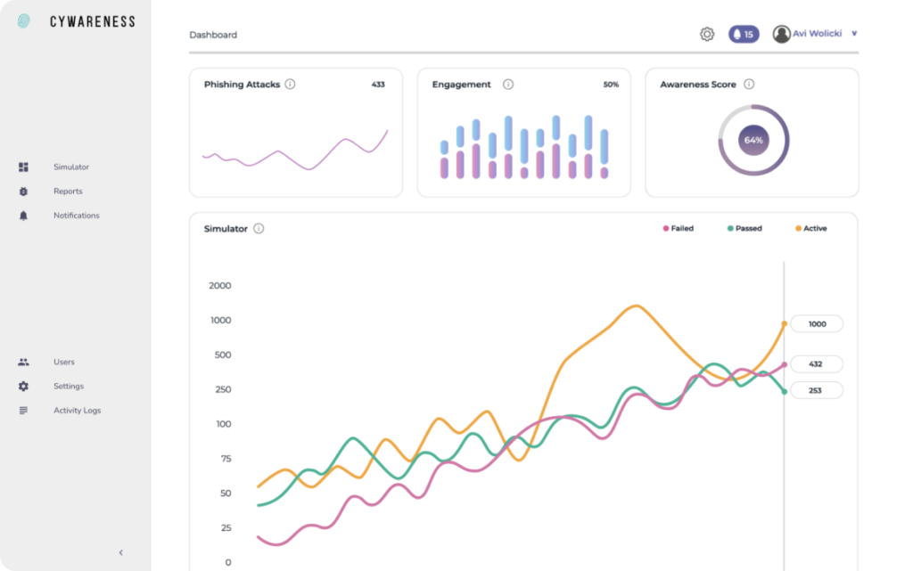Open Settings label in the sidebar menu

(69, 387)
